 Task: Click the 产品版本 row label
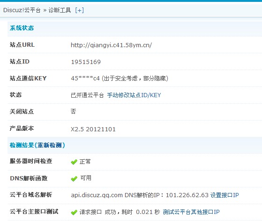(22, 128)
